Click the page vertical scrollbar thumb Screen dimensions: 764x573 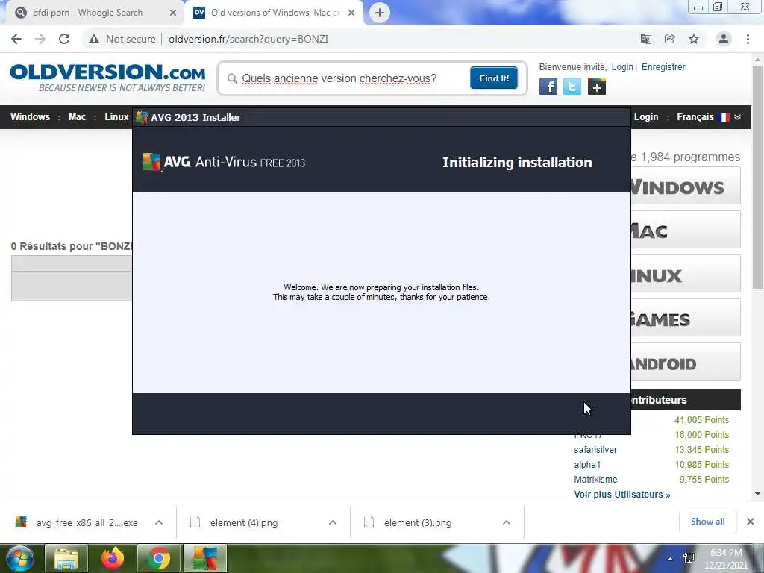click(x=758, y=176)
